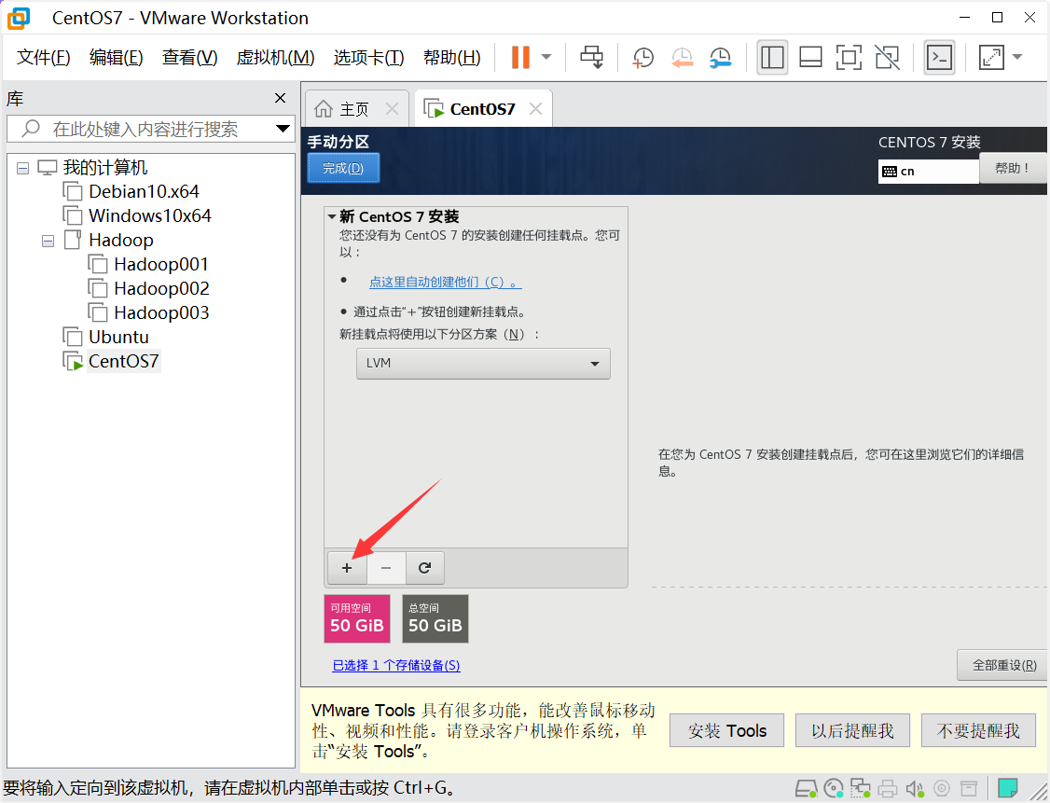Click the network adapter status icon
This screenshot has width=1050, height=803.
pyautogui.click(x=860, y=788)
